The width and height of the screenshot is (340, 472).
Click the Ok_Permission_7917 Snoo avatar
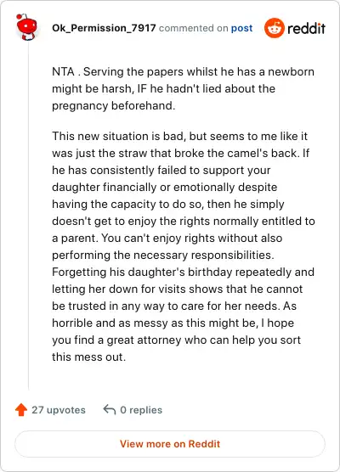click(x=26, y=27)
